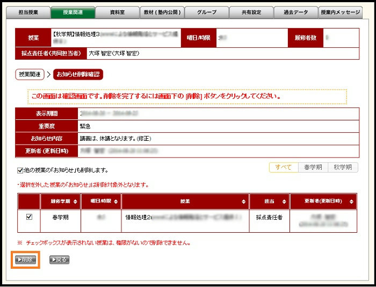Go to the グループ tab
Image resolution: width=376 pixels, height=287 pixels.
coord(207,12)
